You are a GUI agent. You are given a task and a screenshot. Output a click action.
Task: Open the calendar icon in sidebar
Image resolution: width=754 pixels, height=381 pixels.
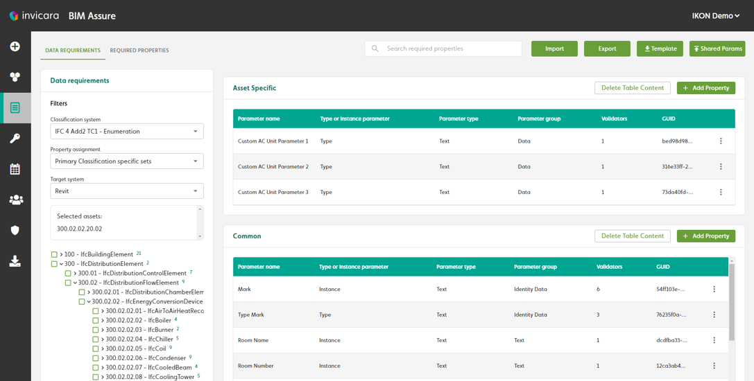pos(15,169)
